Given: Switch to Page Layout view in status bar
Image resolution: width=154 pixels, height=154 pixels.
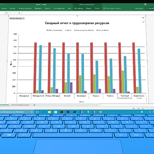Looking at the screenshot, I should coord(138,108).
